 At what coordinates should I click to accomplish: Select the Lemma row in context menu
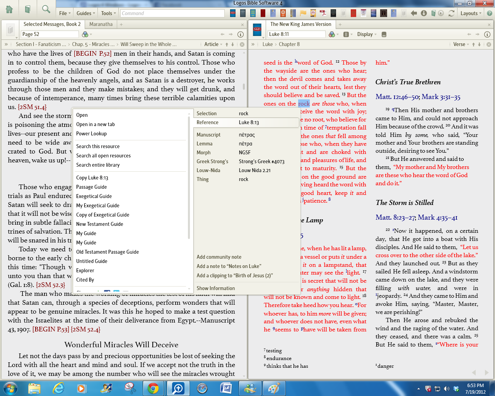pos(246,144)
